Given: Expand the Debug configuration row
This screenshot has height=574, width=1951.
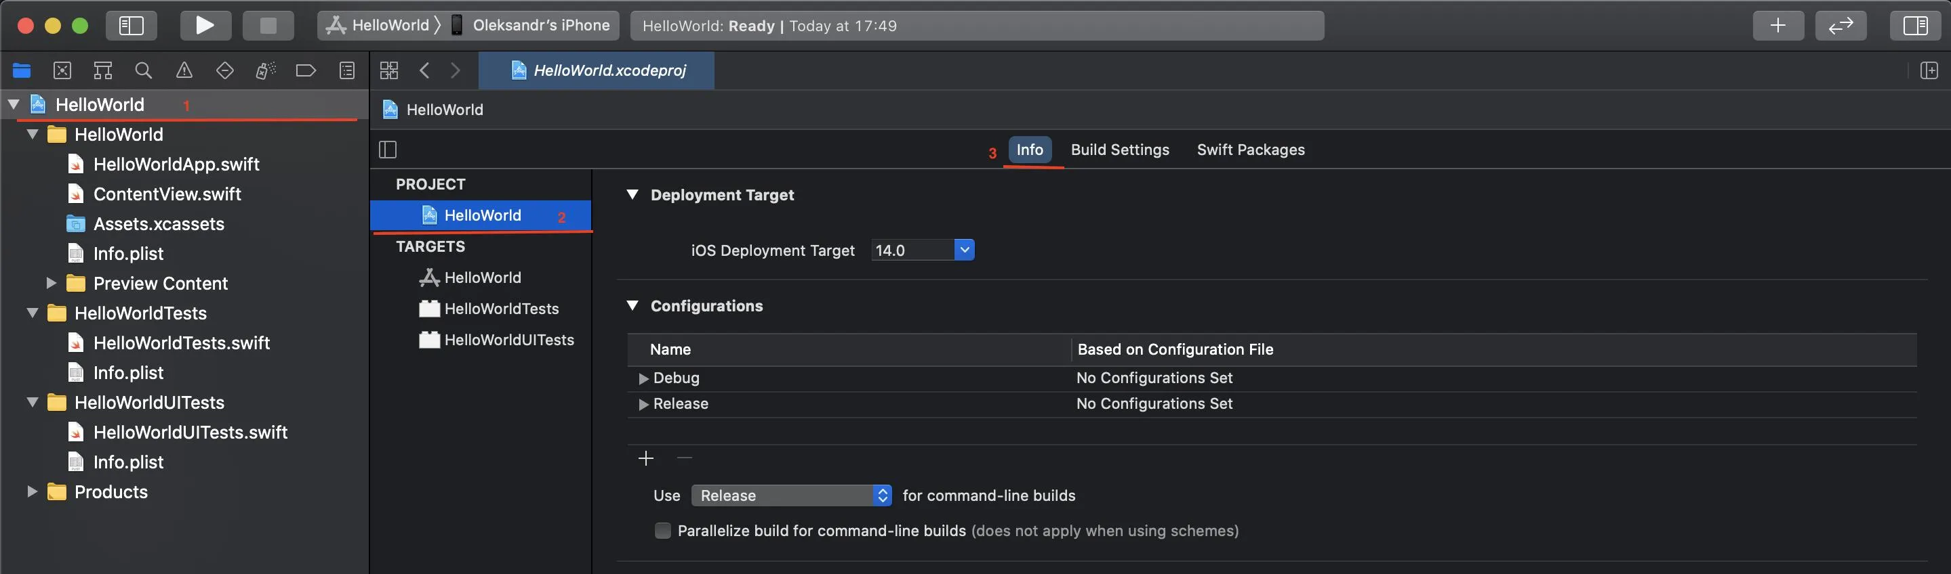Looking at the screenshot, I should tap(643, 378).
